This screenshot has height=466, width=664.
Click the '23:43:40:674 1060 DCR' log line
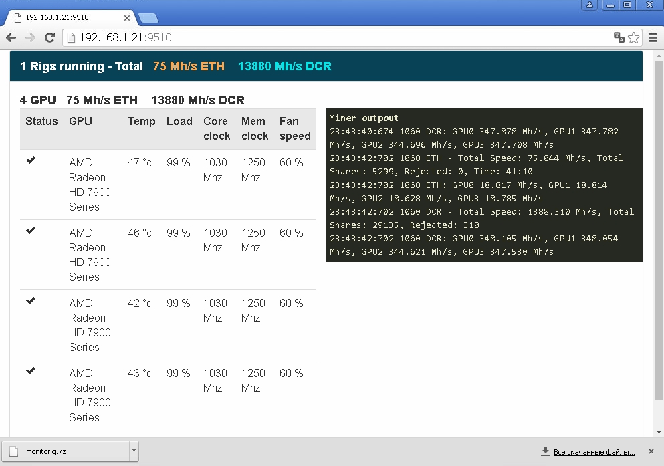(x=474, y=138)
